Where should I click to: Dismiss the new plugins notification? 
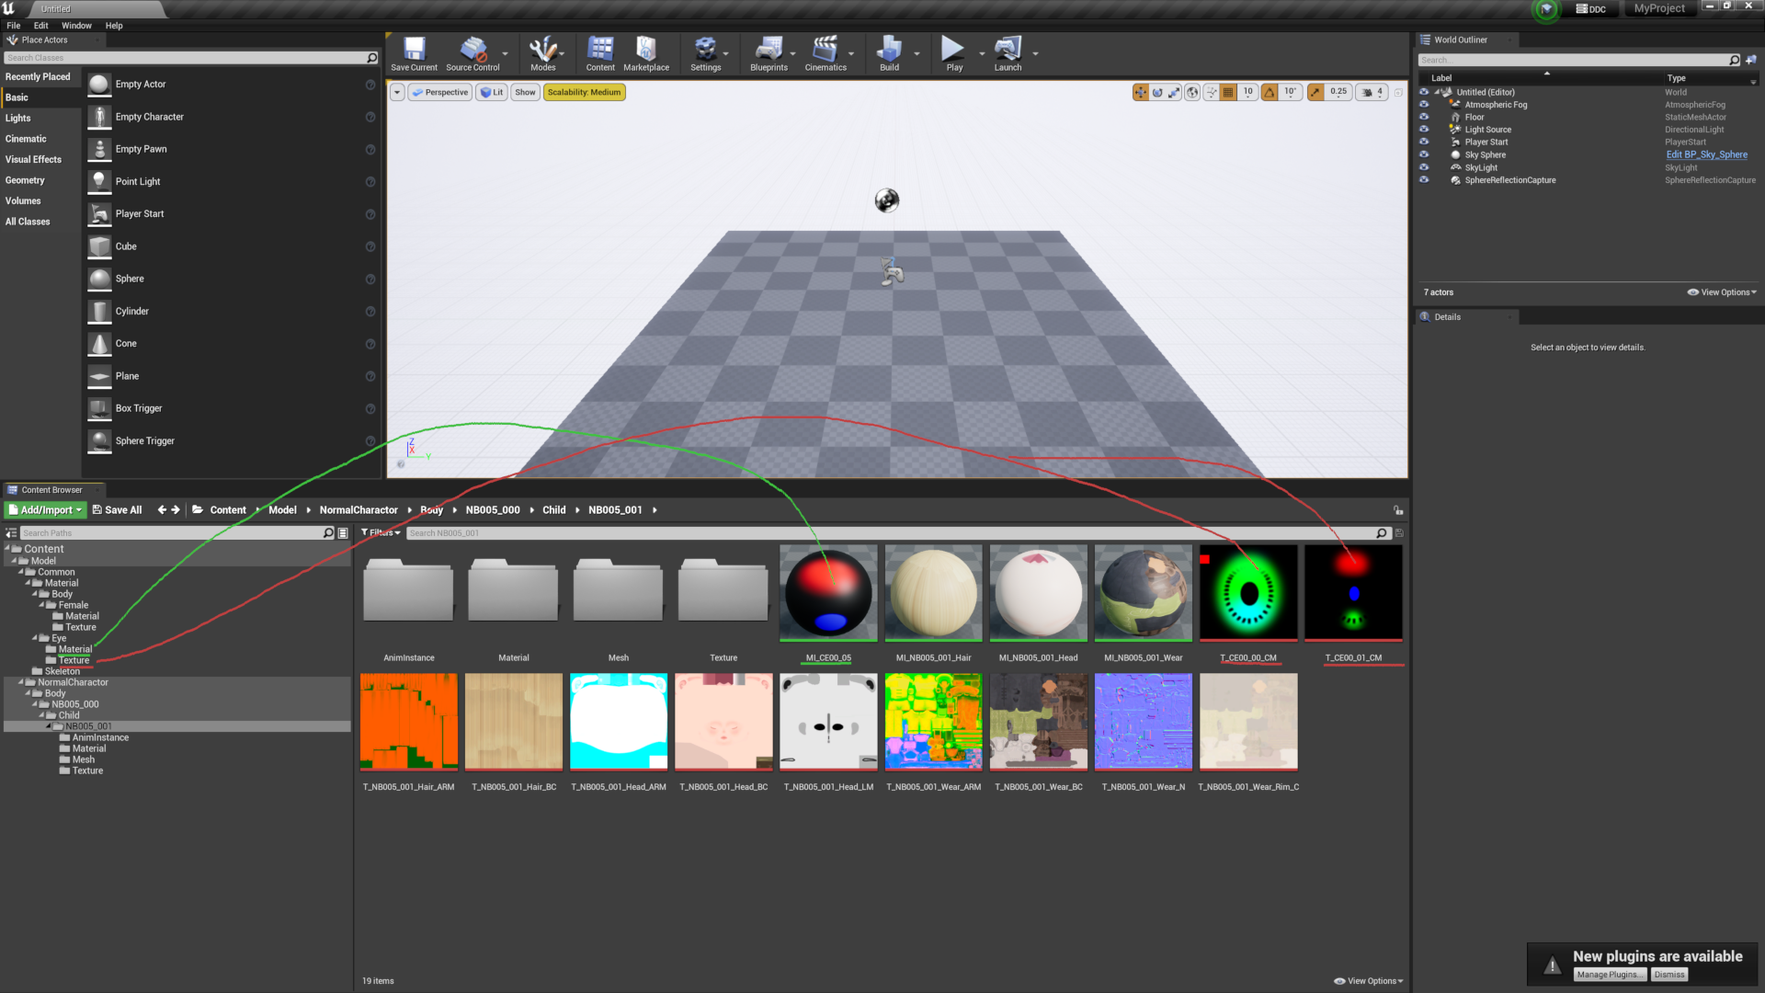[x=1669, y=975]
